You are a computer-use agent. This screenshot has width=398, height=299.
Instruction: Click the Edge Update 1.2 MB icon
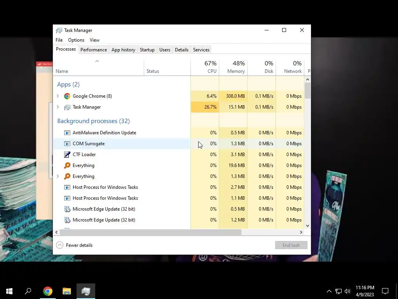click(x=67, y=220)
